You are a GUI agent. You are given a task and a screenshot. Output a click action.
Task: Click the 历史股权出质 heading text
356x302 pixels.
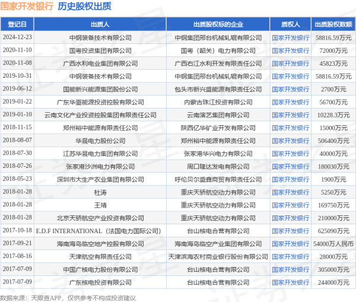coord(84,6)
